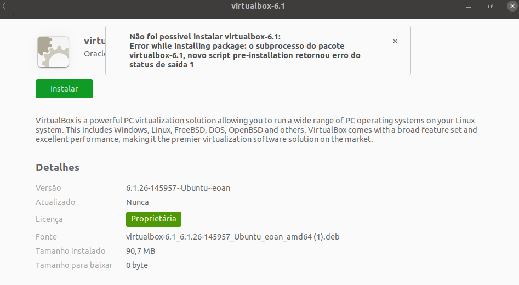Dismiss the installation error notification
This screenshot has height=285, width=519.
395,41
